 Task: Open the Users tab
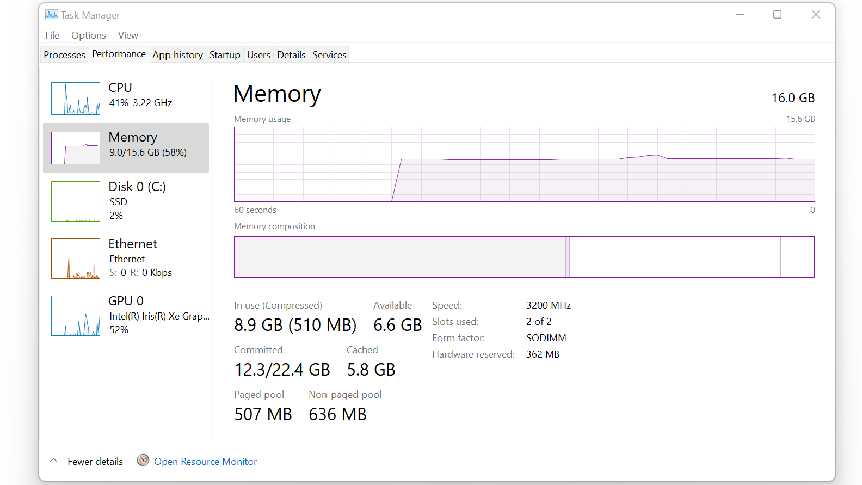tap(258, 55)
